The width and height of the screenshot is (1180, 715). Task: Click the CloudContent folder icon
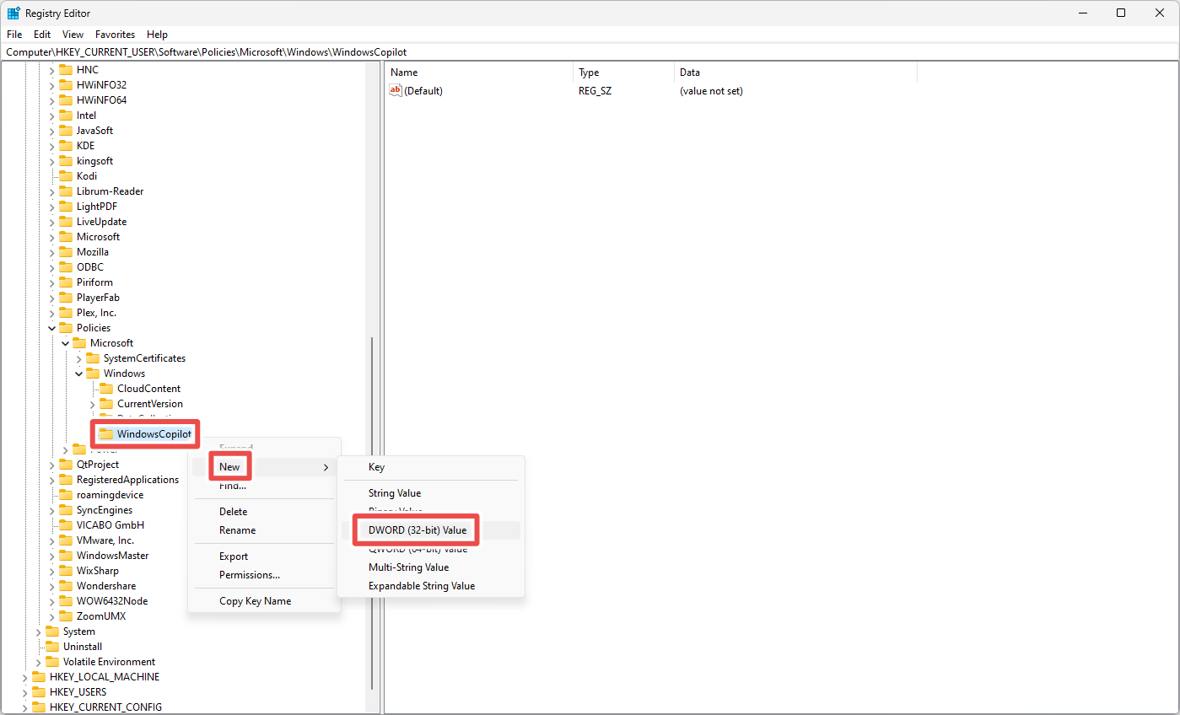[x=106, y=389]
